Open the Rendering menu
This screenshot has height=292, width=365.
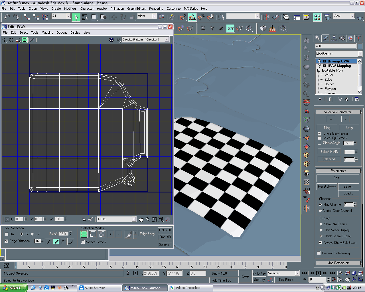coord(156,9)
